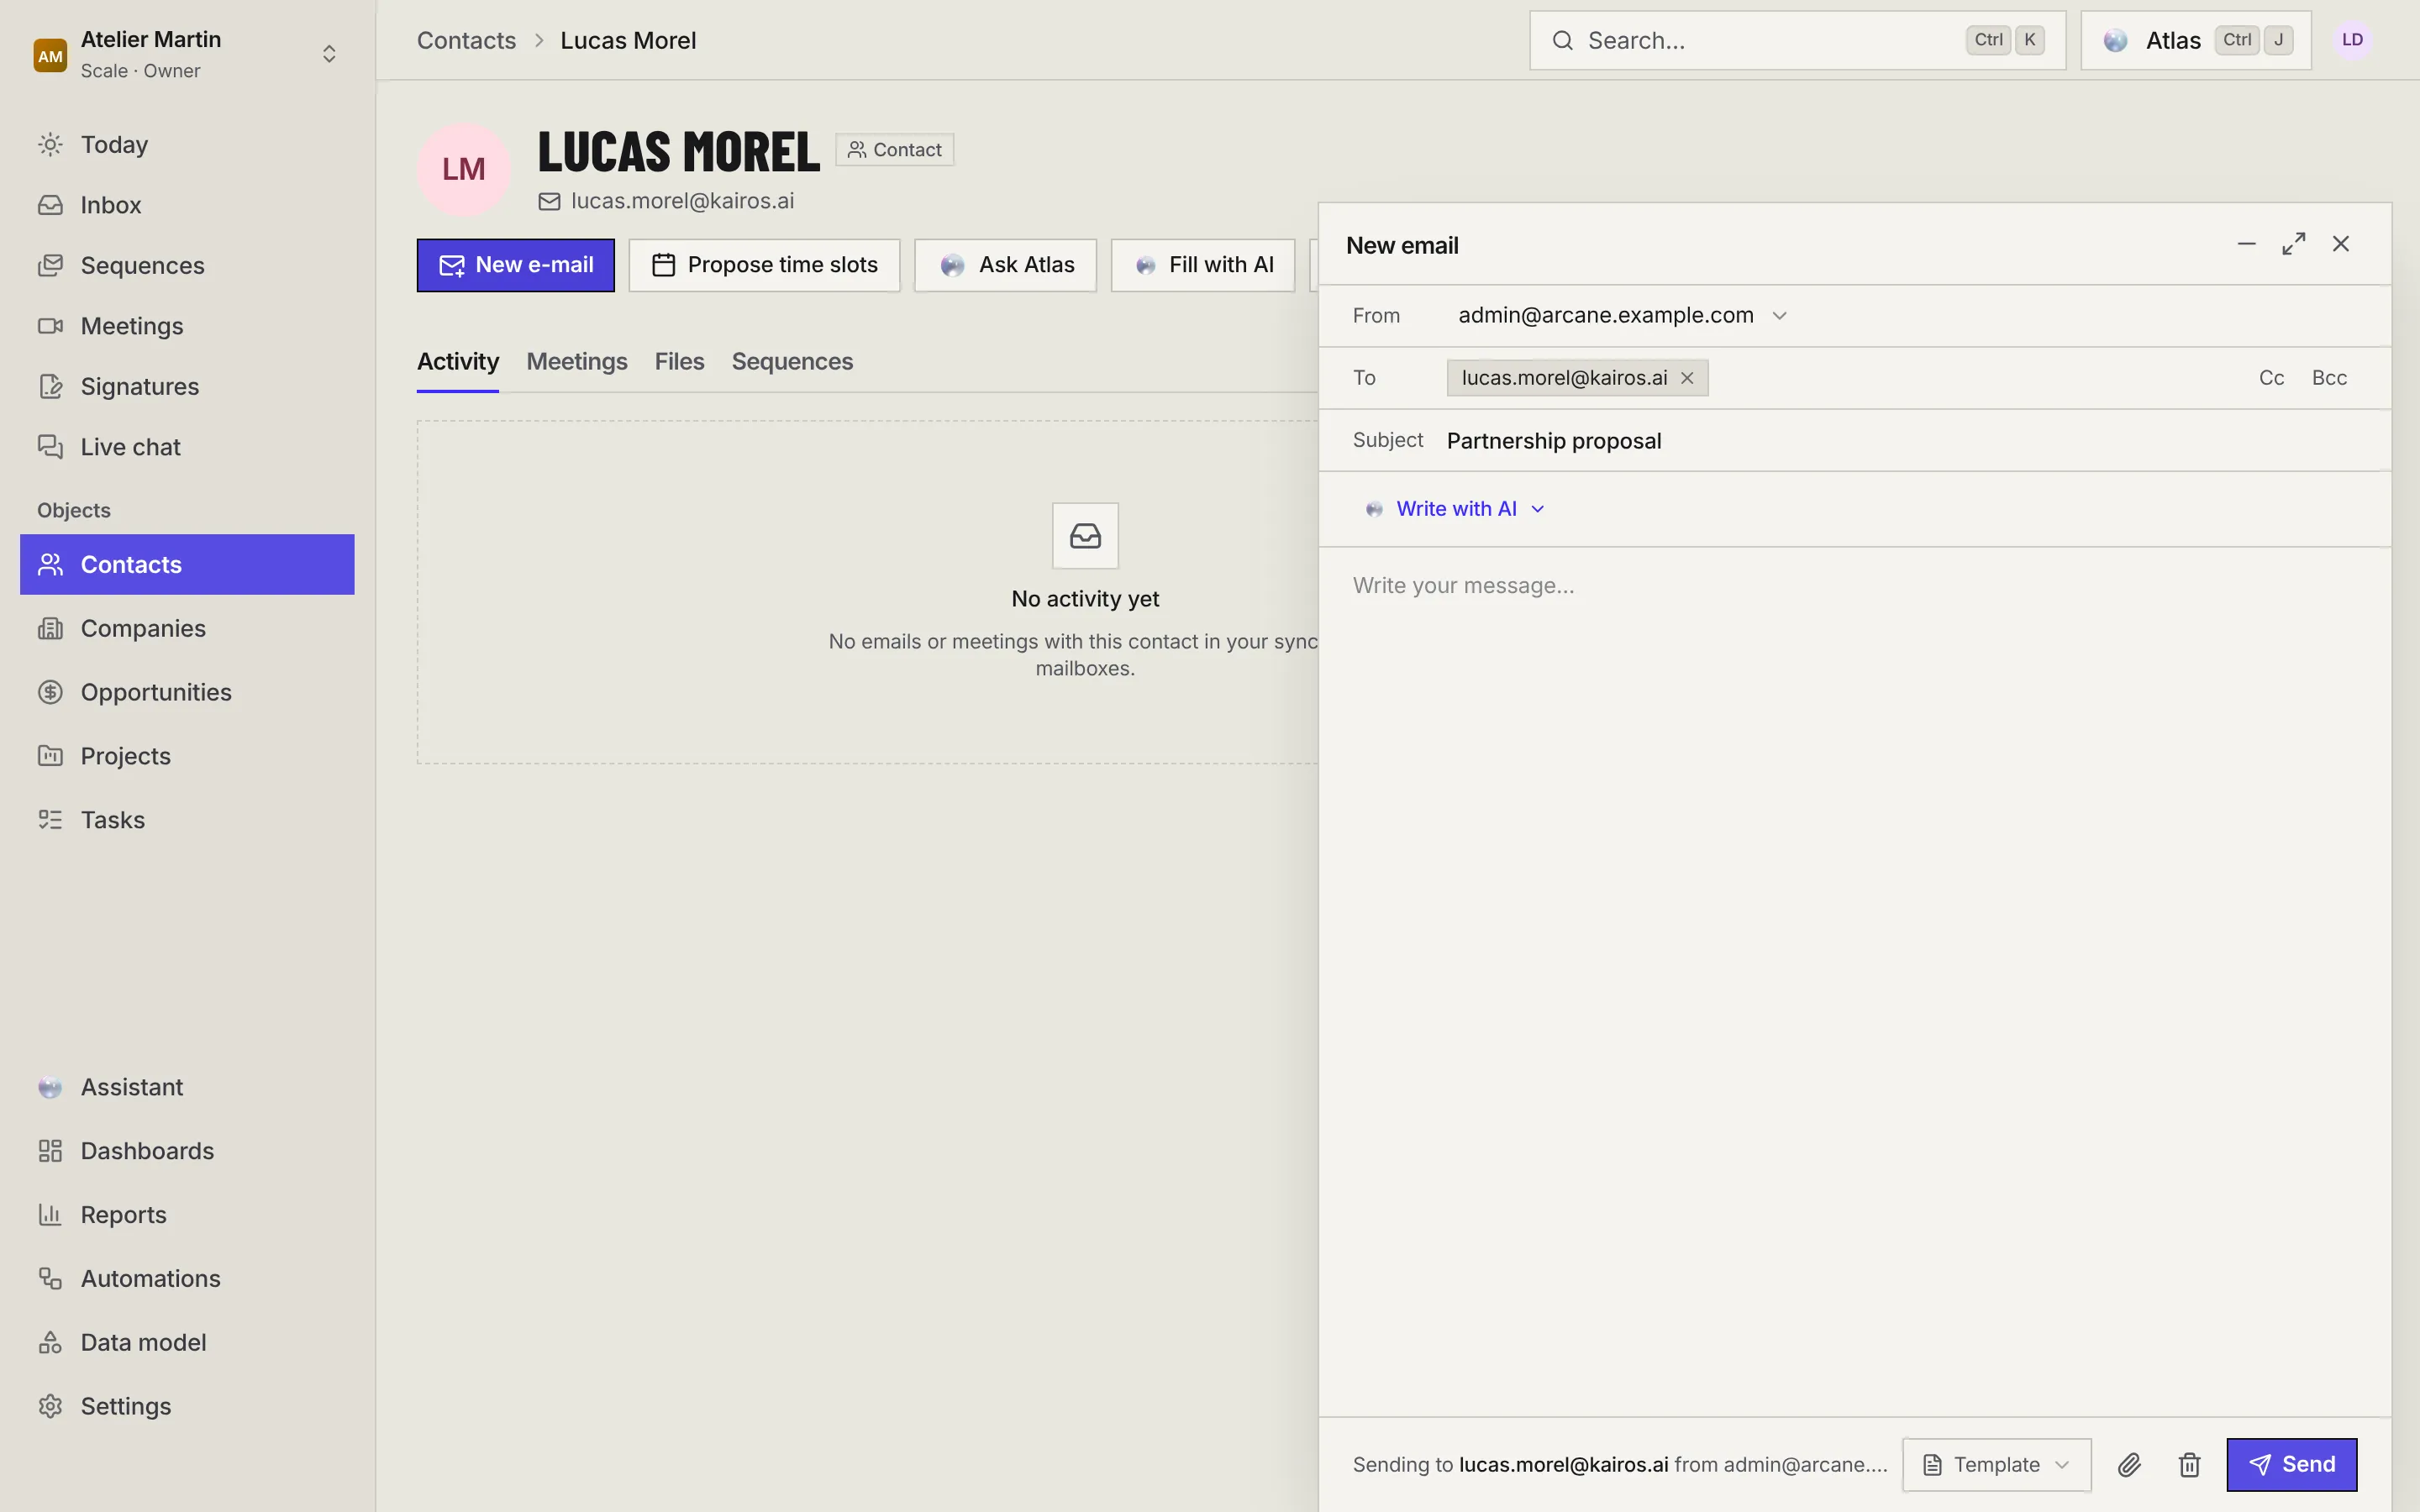Open Automations in the sidebar

tap(187, 1279)
